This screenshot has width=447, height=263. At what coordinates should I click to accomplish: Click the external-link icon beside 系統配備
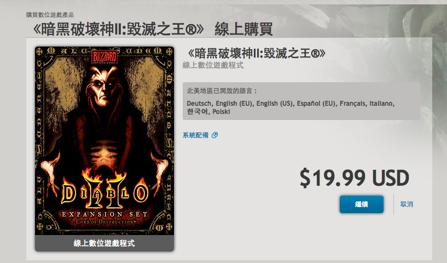coord(214,135)
